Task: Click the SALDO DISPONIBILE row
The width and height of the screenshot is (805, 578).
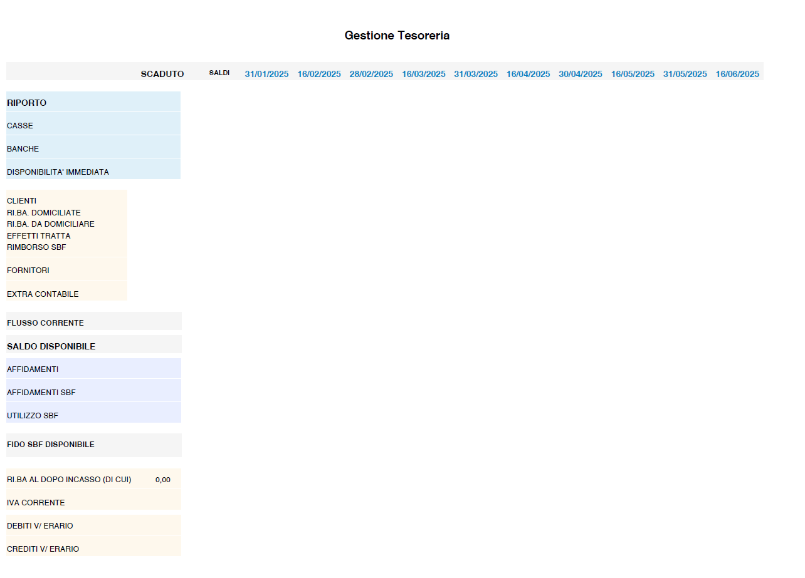Action: 51,346
